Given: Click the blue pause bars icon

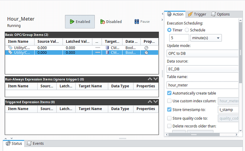Looking at the screenshot, I should [x=137, y=22].
